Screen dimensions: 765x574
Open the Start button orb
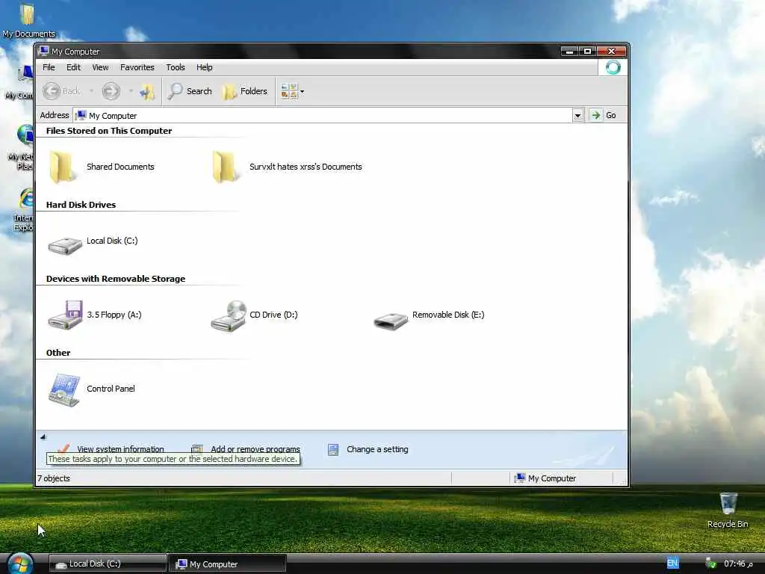point(20,564)
